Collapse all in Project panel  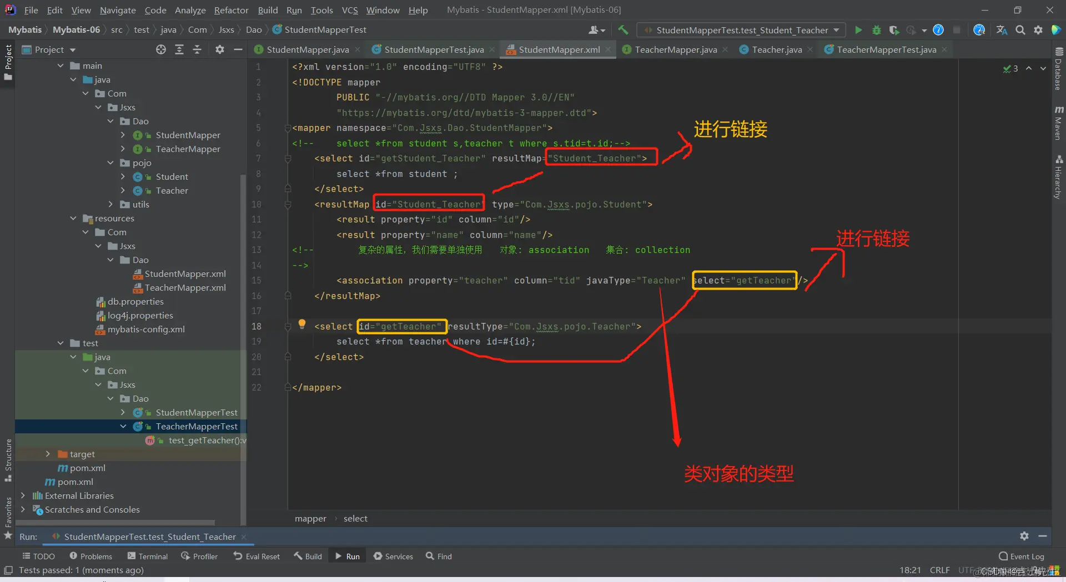(197, 49)
